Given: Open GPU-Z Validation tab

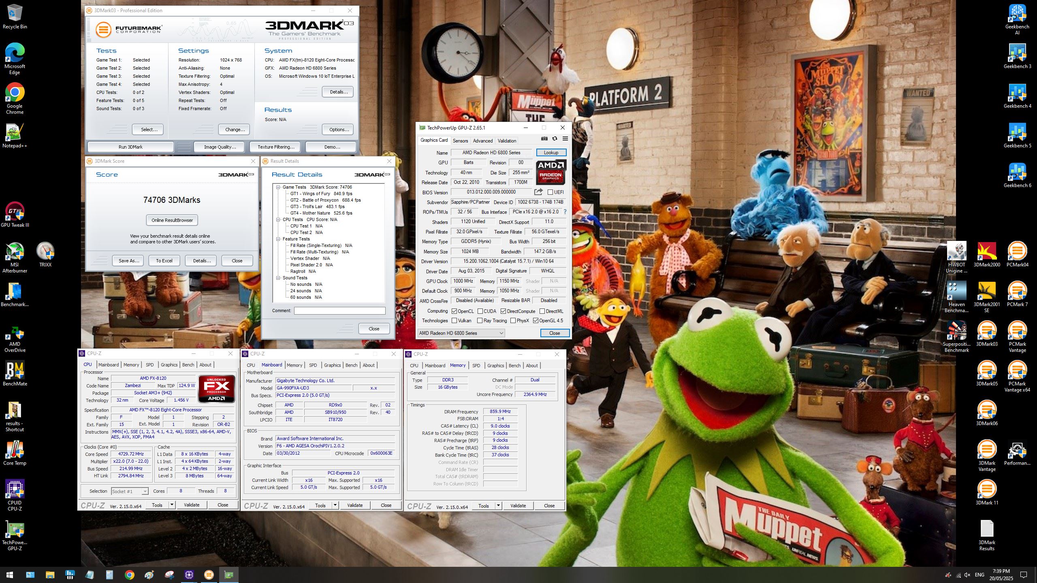Looking at the screenshot, I should click(x=507, y=141).
